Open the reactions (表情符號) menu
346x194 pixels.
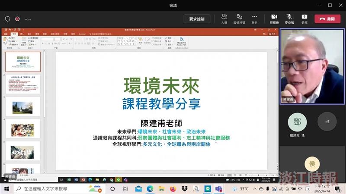[239, 19]
